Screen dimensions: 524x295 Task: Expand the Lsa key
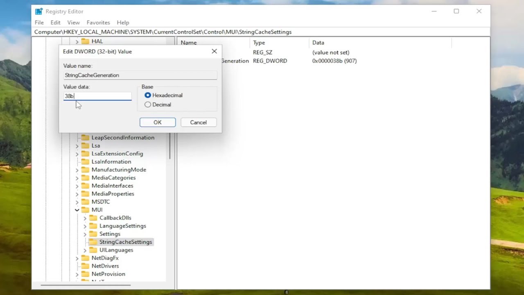click(77, 146)
